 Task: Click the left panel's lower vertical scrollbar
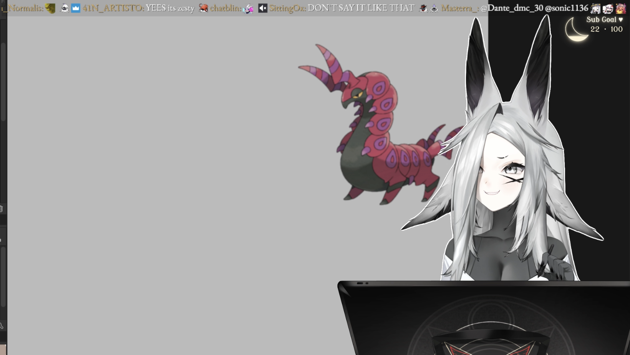[3, 277]
